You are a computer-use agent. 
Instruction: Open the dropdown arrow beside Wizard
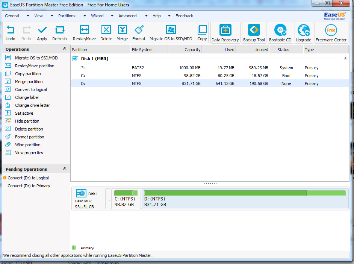point(112,16)
